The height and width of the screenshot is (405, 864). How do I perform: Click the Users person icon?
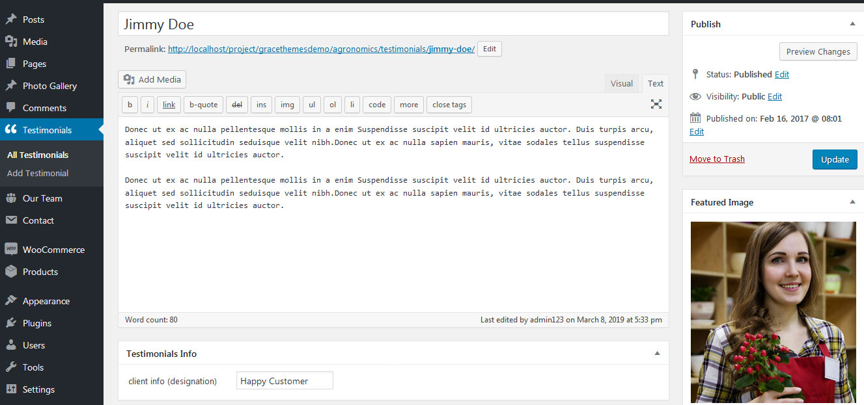click(x=11, y=345)
